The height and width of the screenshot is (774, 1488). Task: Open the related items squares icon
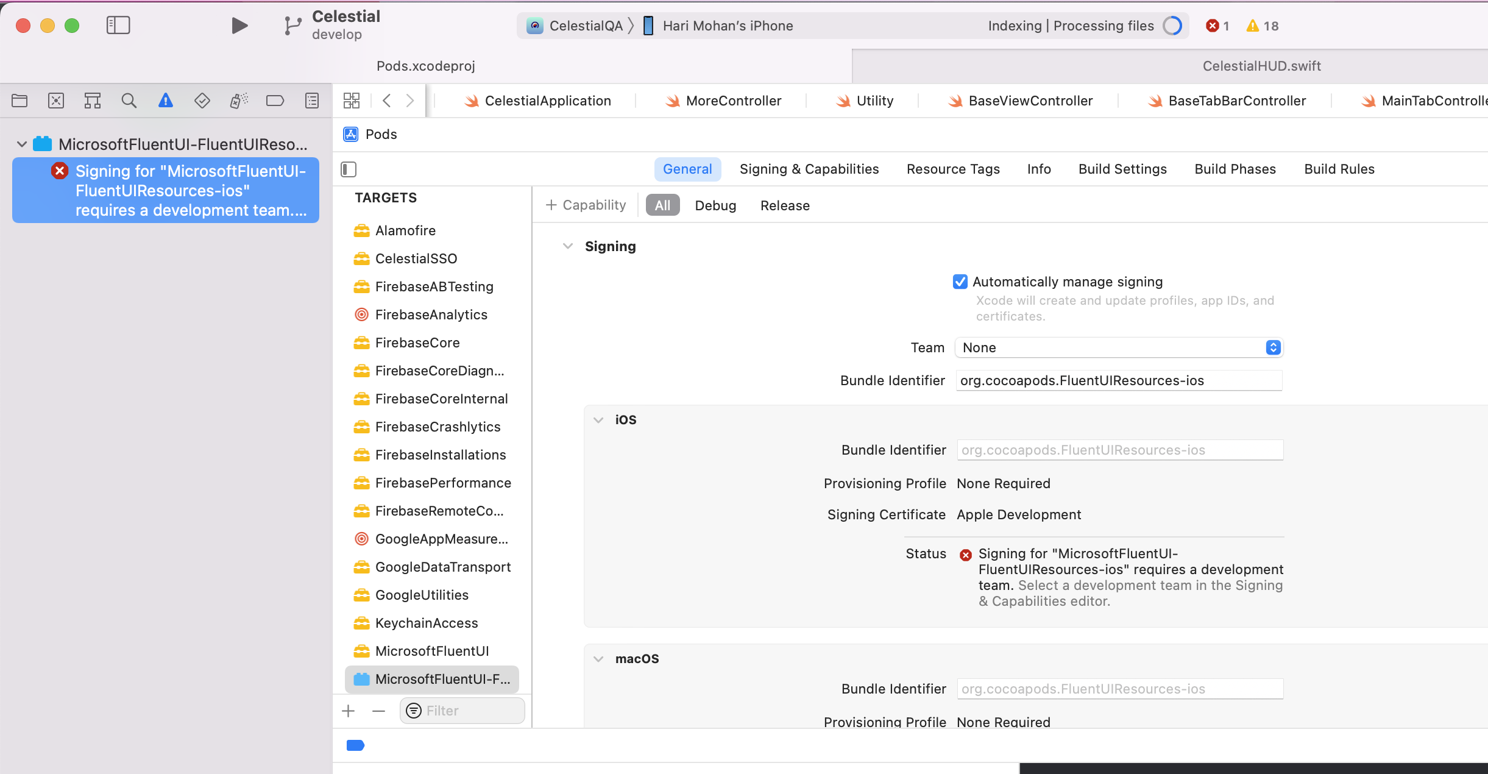(351, 100)
